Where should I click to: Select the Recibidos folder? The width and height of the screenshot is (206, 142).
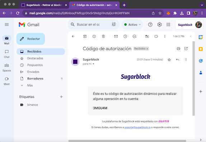pos(41,52)
